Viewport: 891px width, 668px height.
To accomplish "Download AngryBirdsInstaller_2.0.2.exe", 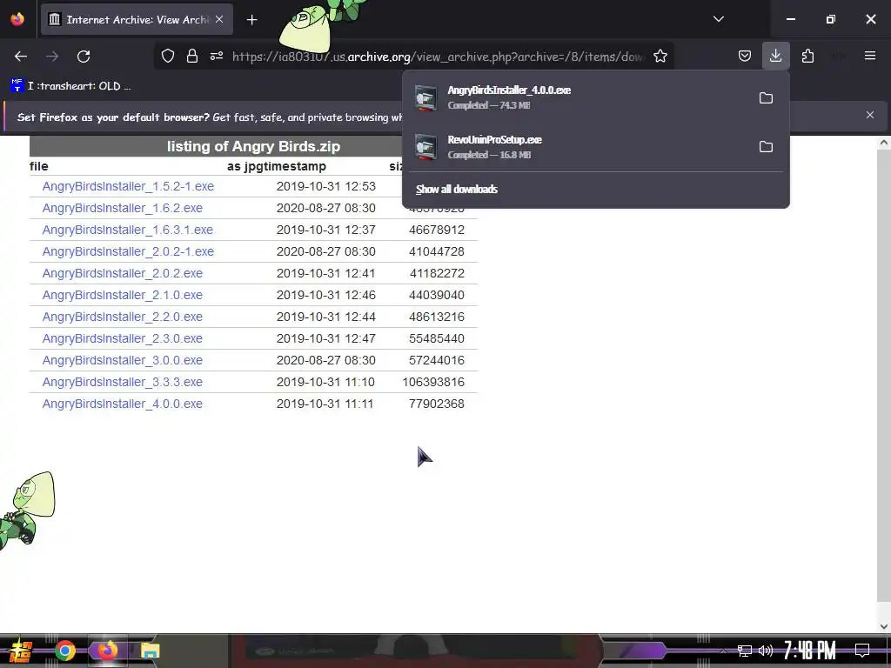I will (x=122, y=273).
